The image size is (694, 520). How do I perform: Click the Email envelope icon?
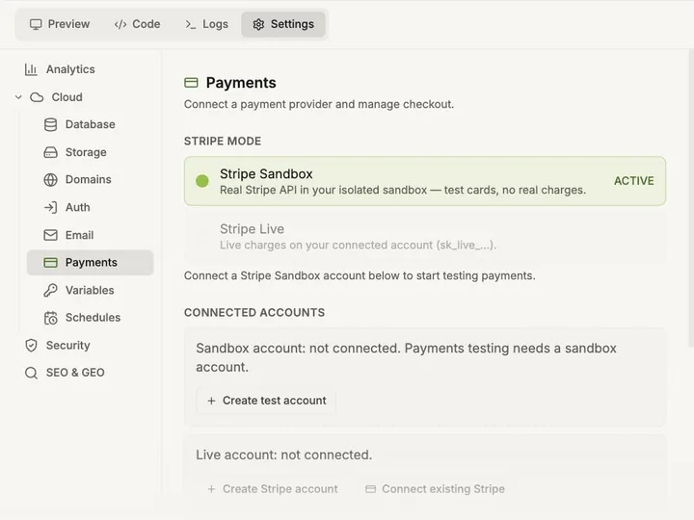coord(50,235)
